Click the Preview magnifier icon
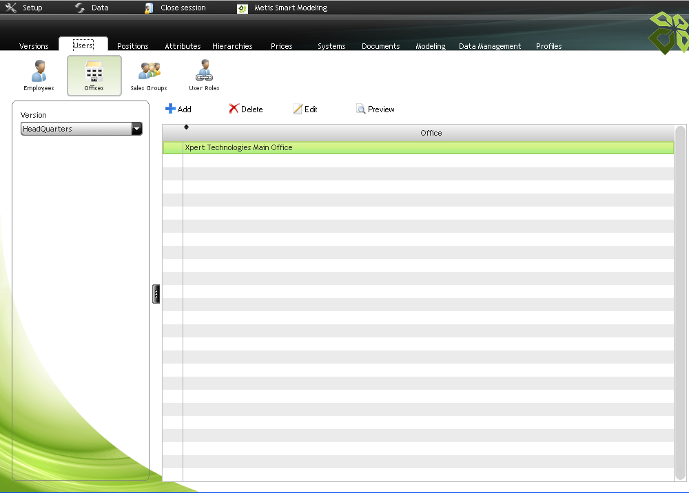Screen dimensions: 689x493 (x=360, y=109)
